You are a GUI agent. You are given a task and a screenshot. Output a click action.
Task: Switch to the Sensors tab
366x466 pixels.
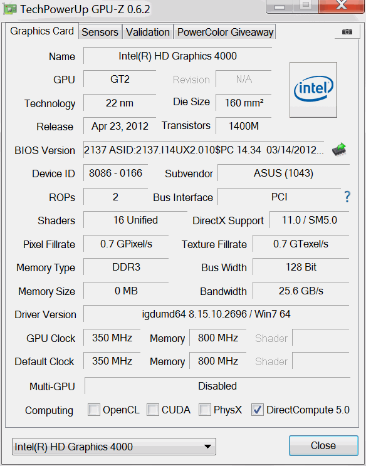[100, 32]
